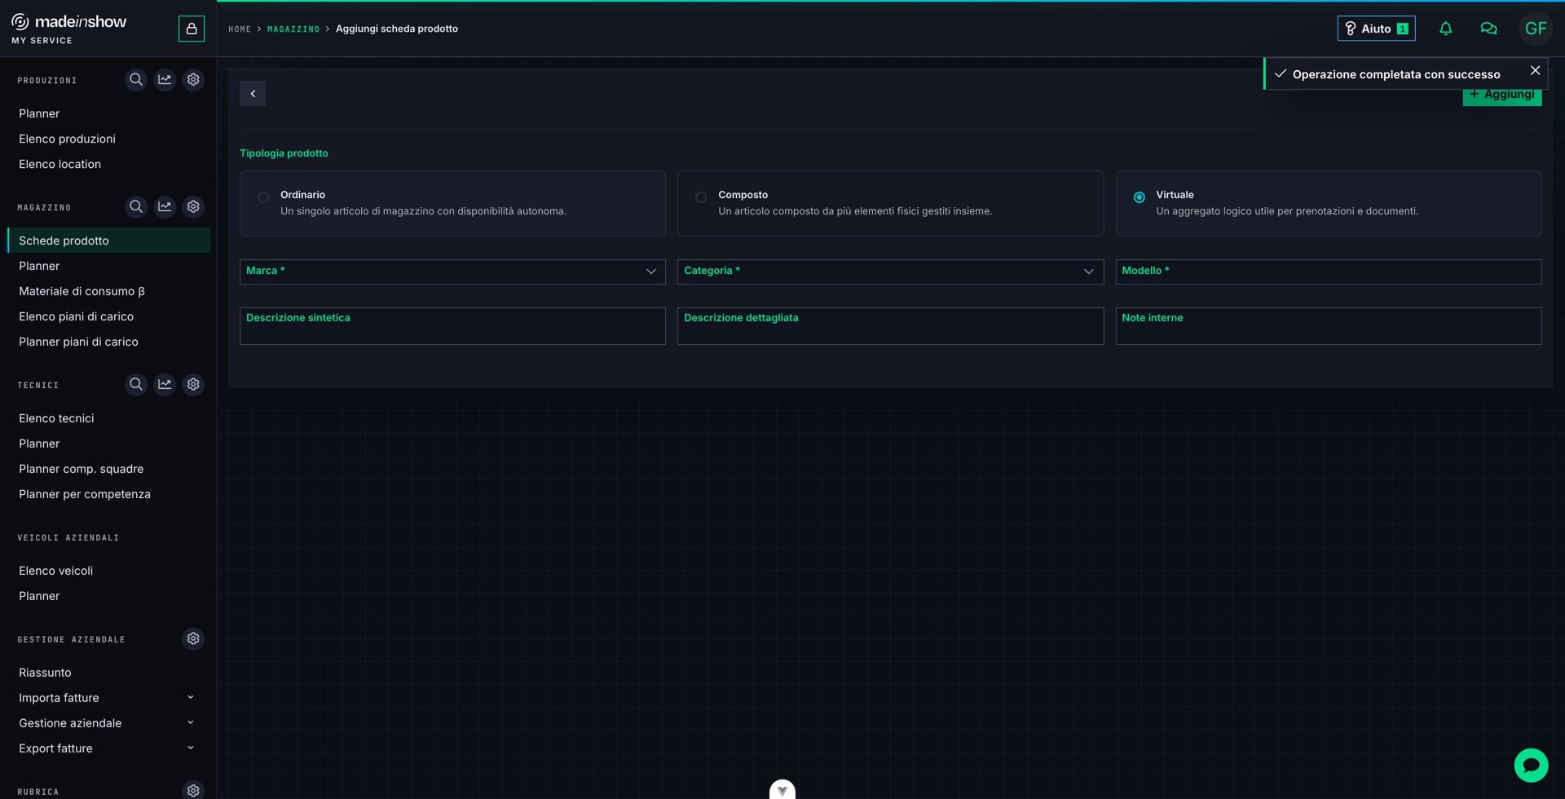Toggle the sidebar lock icon

pyautogui.click(x=192, y=29)
